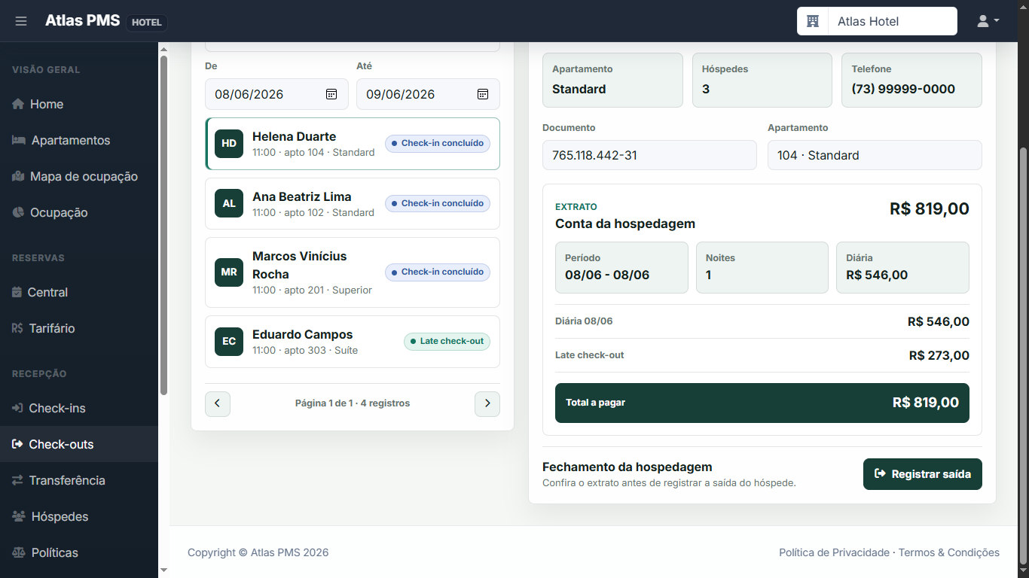The image size is (1029, 578).
Task: Open Mapa de ocupação page
Action: (79, 176)
